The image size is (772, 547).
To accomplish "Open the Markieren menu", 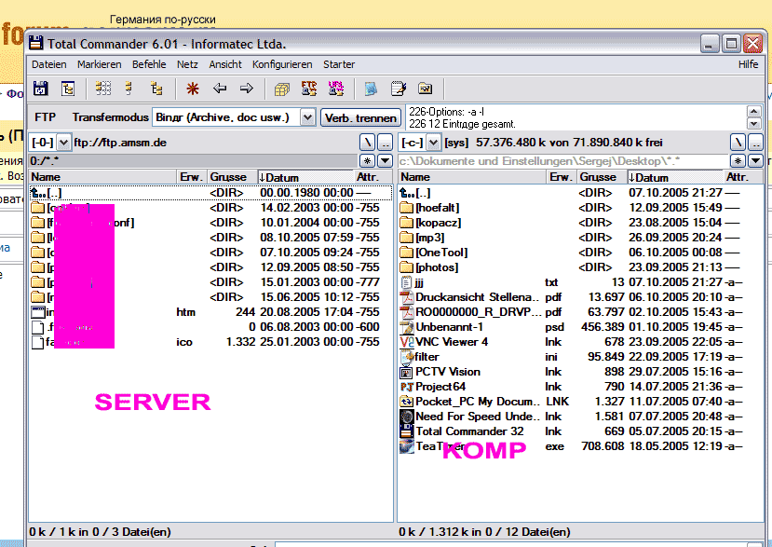I will coord(99,64).
